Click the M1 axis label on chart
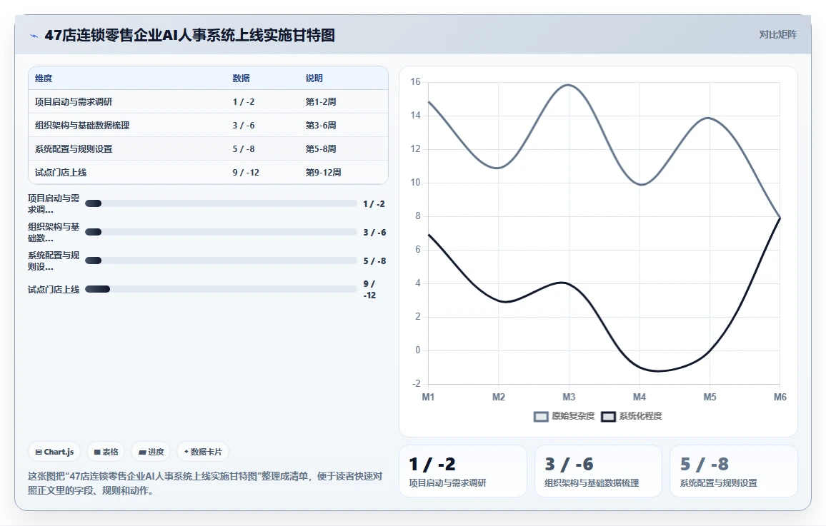The image size is (826, 526). point(428,397)
